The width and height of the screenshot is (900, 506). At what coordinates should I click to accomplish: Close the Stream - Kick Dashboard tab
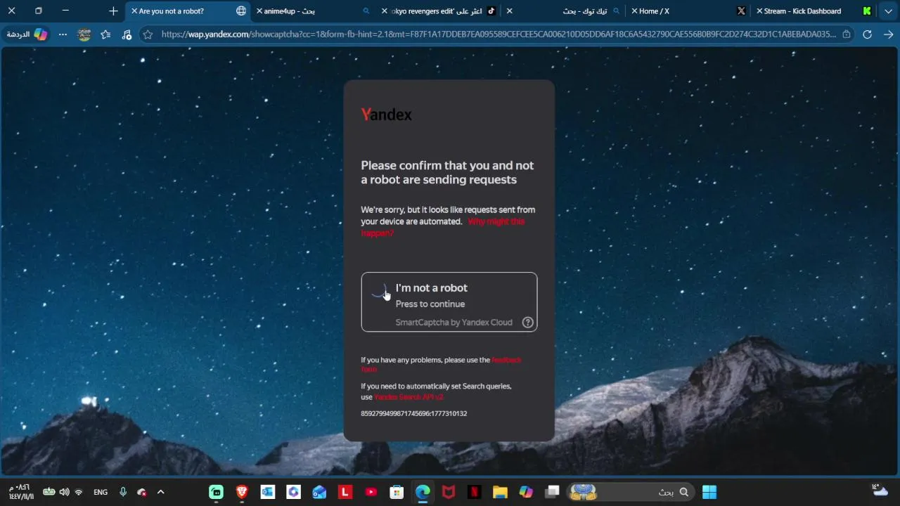[759, 11]
